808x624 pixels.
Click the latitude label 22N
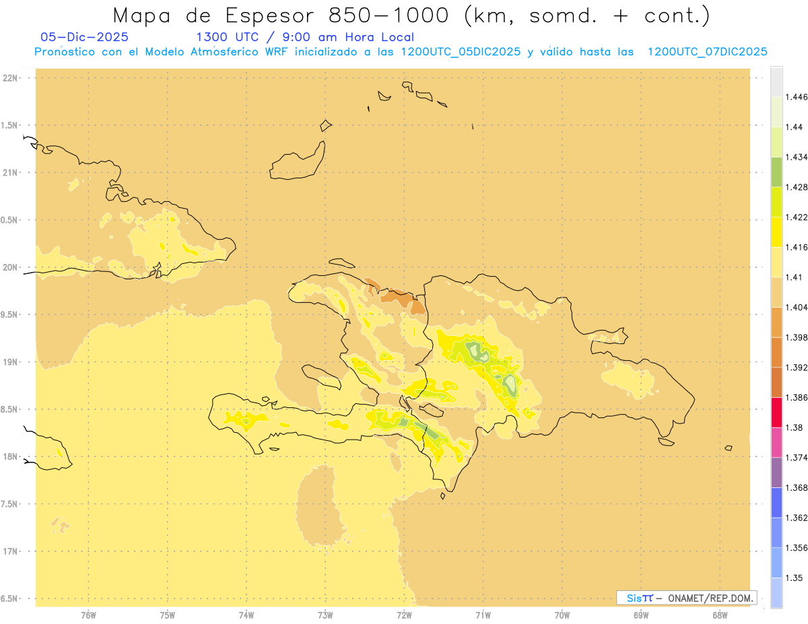tap(9, 78)
